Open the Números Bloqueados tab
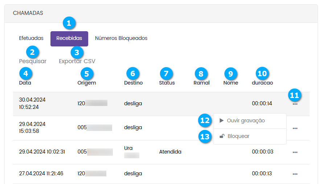 [x=121, y=38]
